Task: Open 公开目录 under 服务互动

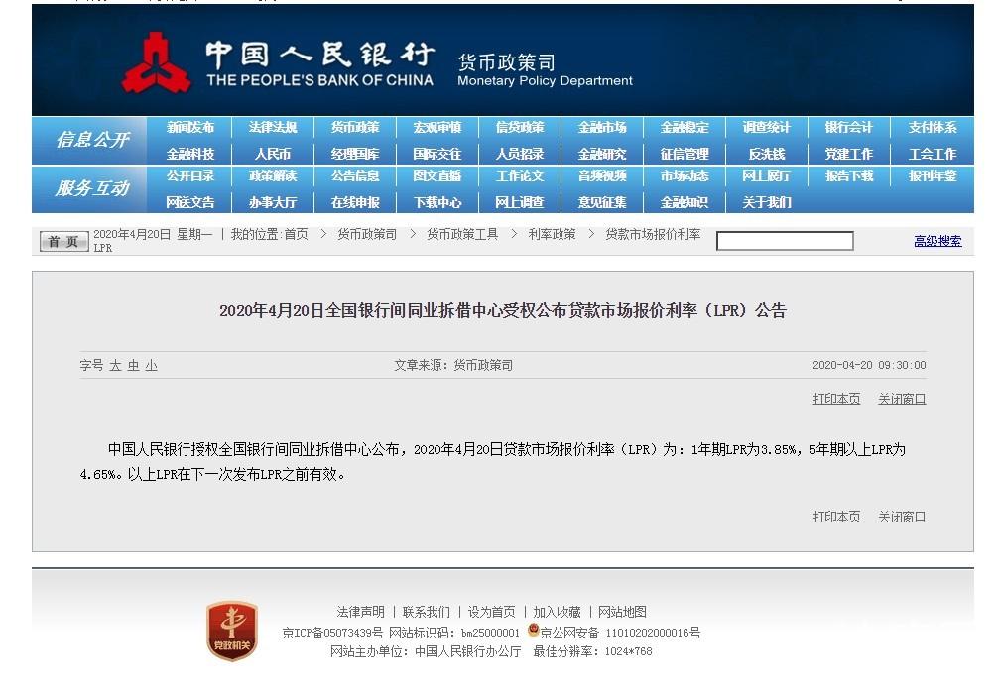Action: [190, 175]
